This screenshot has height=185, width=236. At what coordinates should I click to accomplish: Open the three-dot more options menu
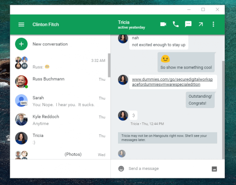(x=213, y=24)
